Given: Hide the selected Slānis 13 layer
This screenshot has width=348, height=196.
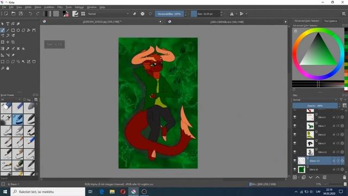Looking at the screenshot, I should coord(295,161).
